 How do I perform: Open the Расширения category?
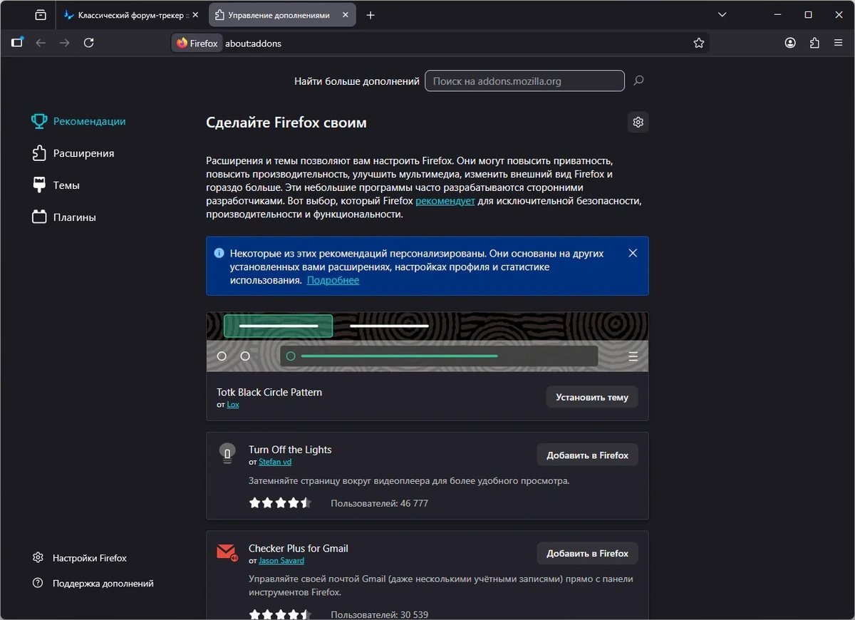(74, 153)
